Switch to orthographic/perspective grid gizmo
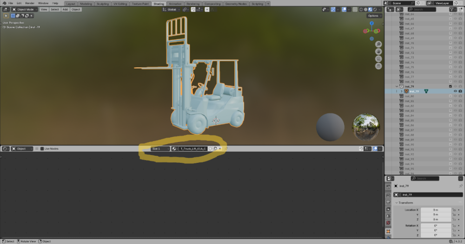The image size is (465, 244). (379, 66)
